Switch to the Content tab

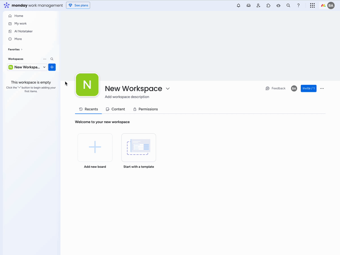point(115,109)
